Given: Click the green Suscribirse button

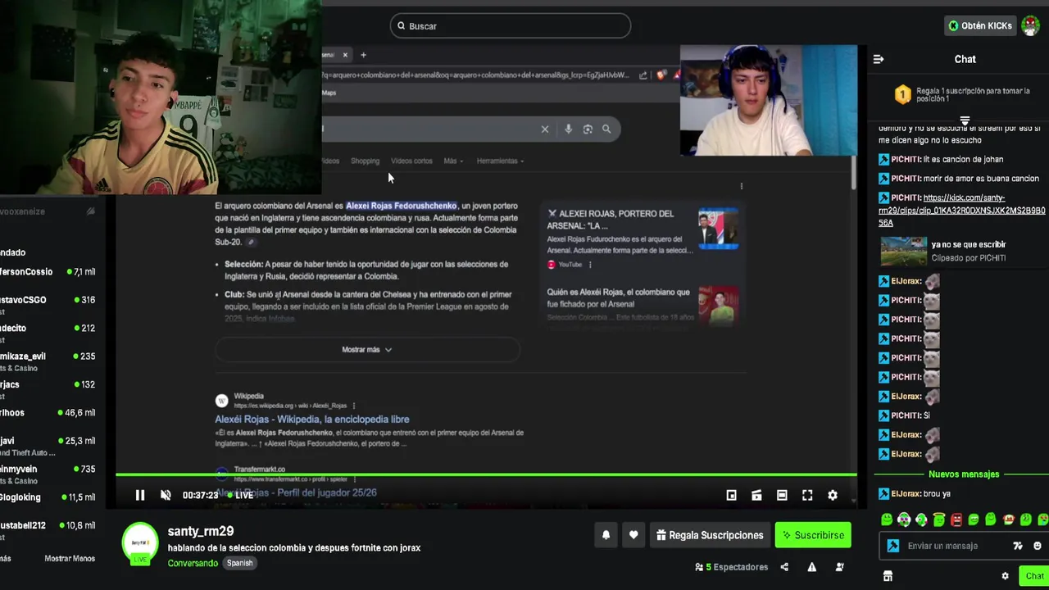Looking at the screenshot, I should 813,535.
